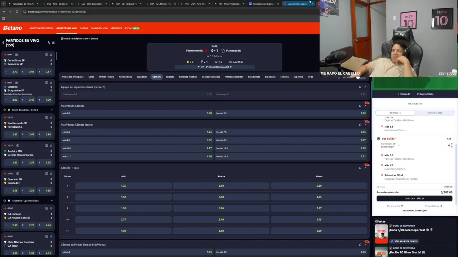Screen dimensions: 458x257
Task: Expand the 3º Córner event timeline dropdown
Action: (x=231, y=67)
